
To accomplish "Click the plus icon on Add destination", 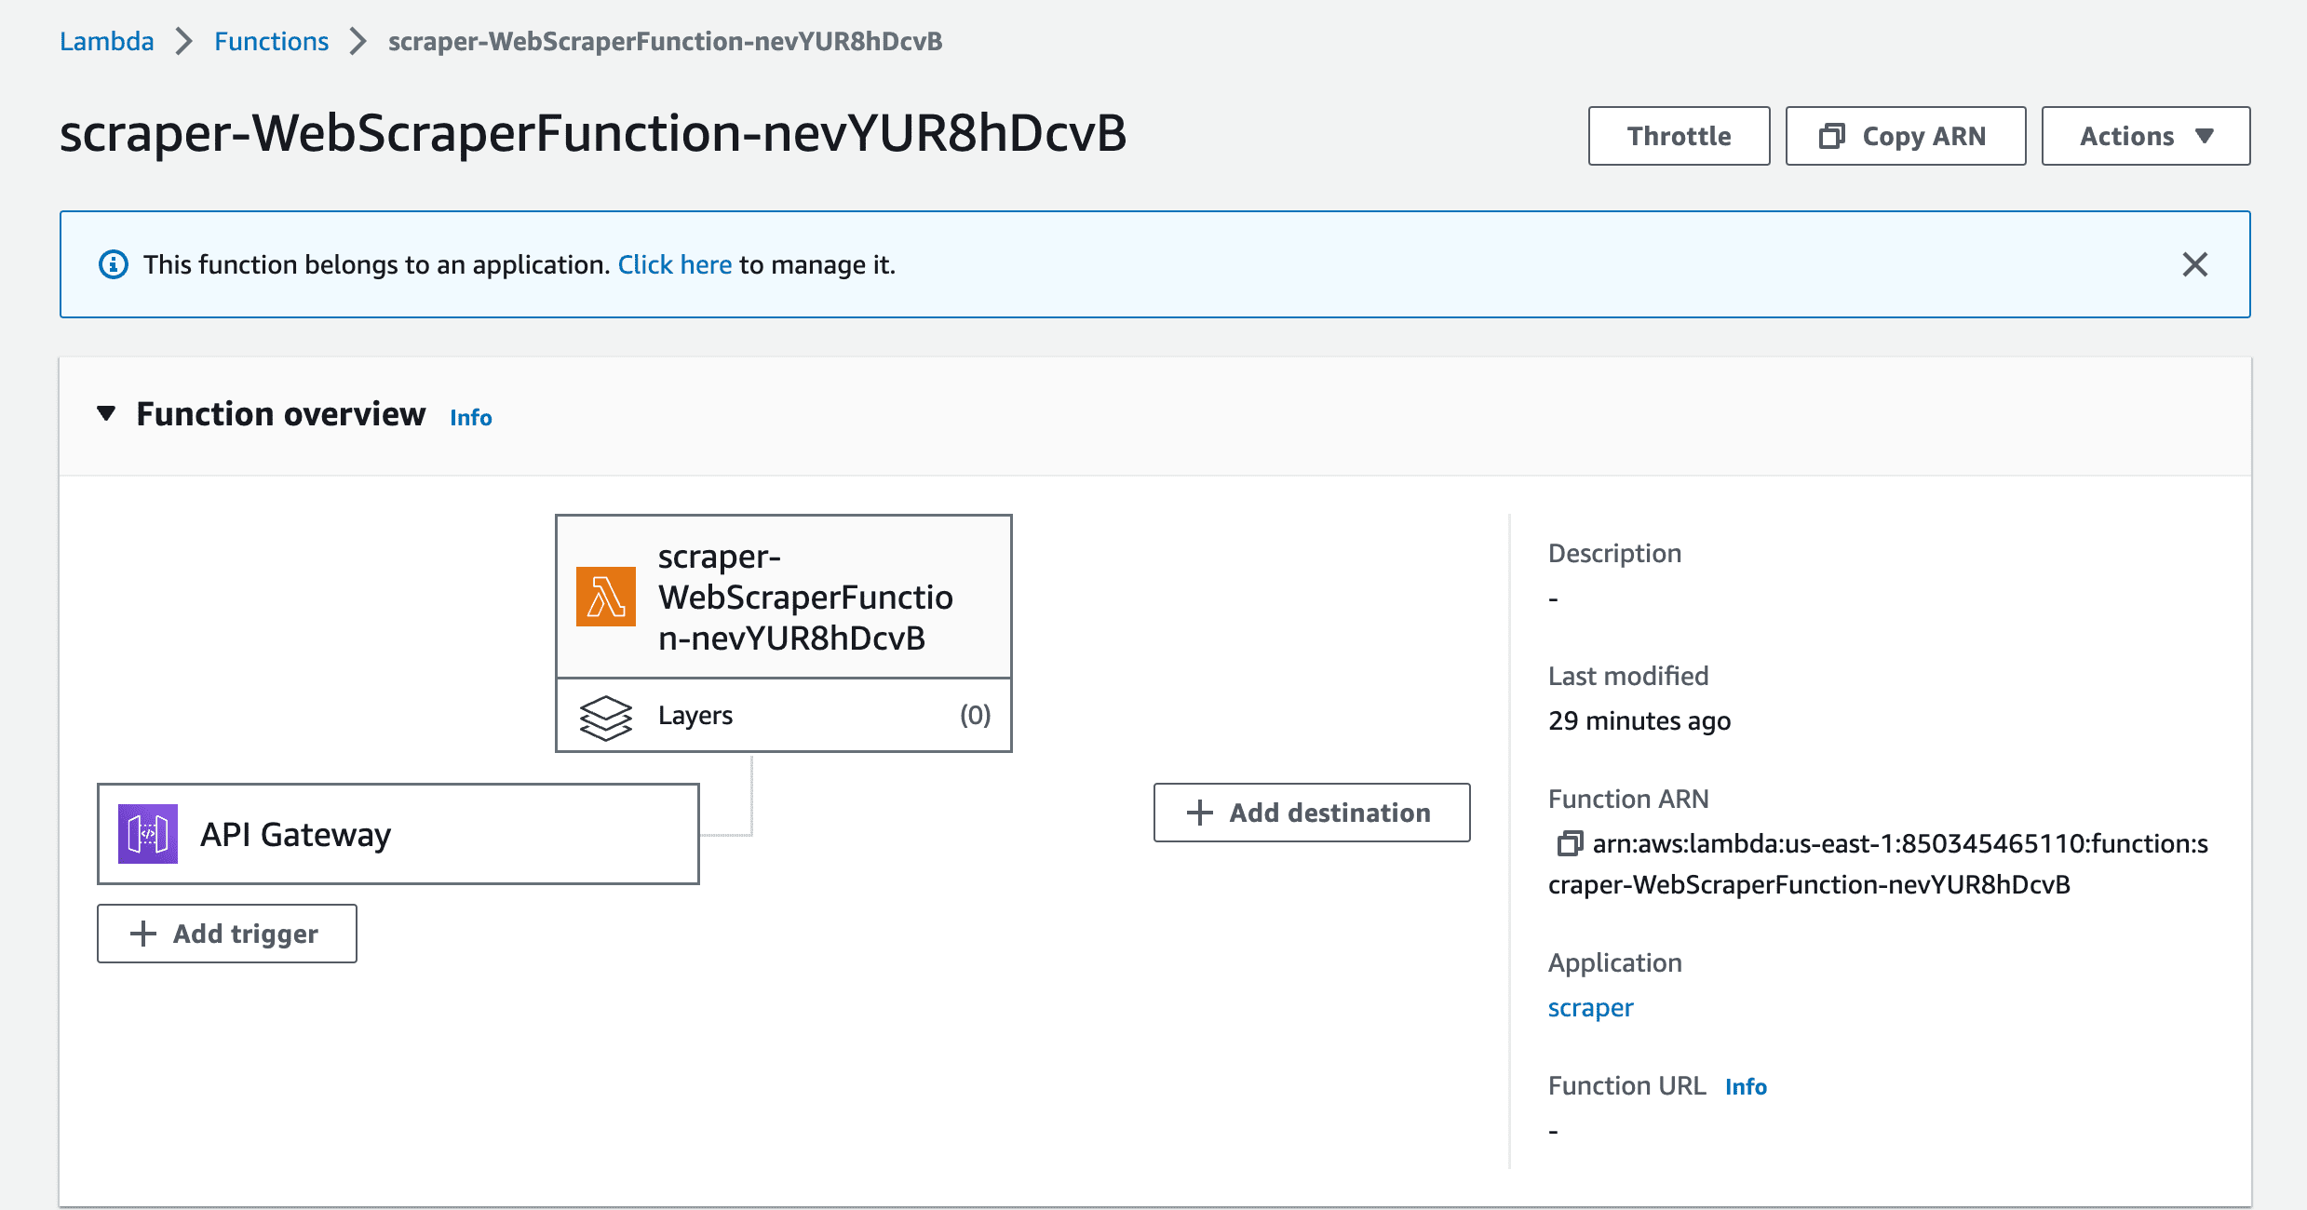I will pos(1198,813).
